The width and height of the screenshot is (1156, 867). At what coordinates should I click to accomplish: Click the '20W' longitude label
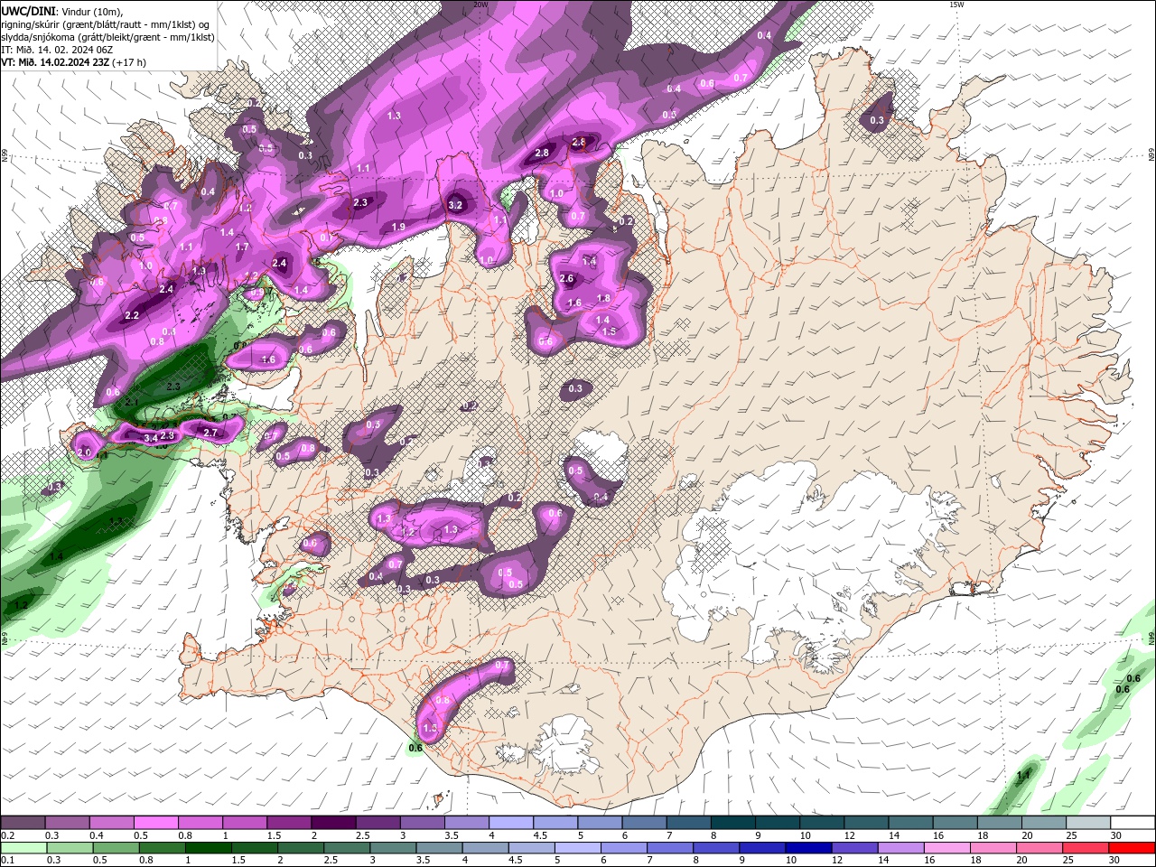pos(480,5)
